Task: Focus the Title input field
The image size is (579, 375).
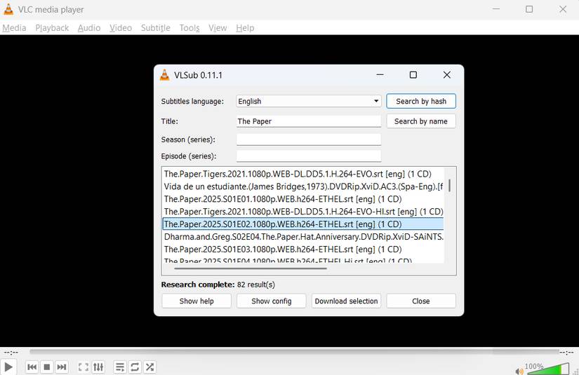Action: tap(309, 121)
